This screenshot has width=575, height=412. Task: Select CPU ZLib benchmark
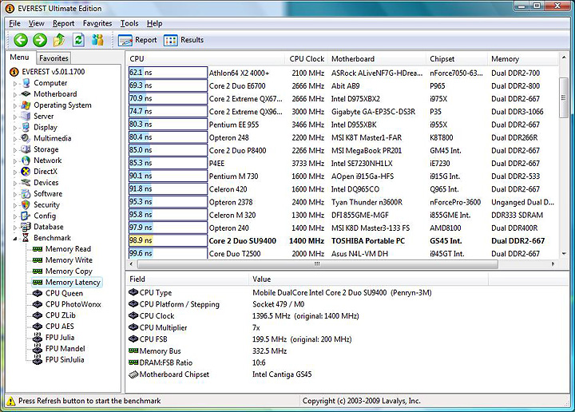tap(61, 315)
